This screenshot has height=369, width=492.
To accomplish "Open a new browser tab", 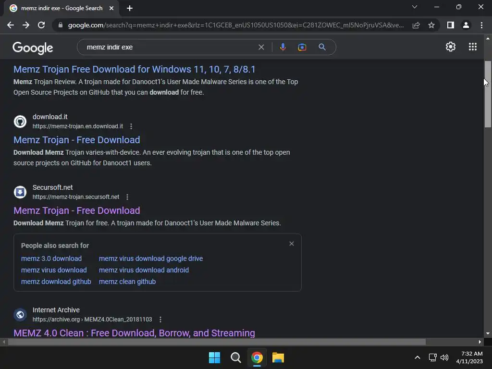I will (x=130, y=8).
